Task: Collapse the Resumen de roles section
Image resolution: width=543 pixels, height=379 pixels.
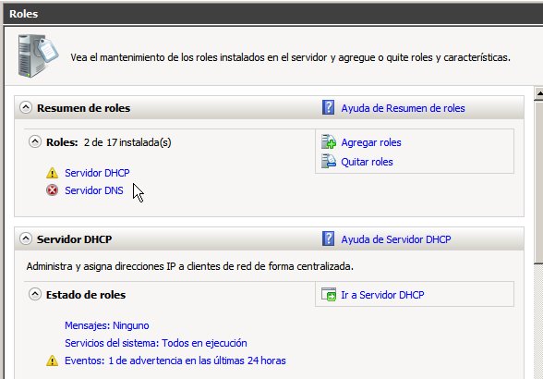Action: (x=26, y=107)
